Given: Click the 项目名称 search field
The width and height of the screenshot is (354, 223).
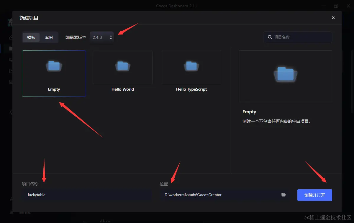Looking at the screenshot, I should [298, 37].
